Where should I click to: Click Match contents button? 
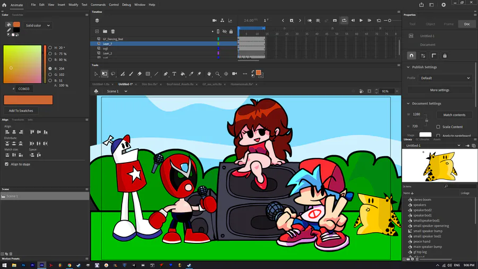pos(454,115)
